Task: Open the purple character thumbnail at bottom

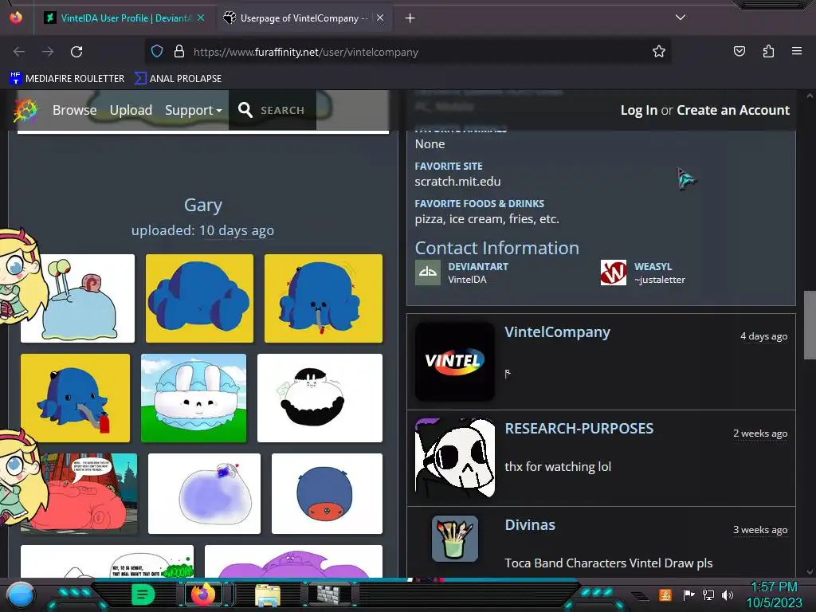Action: tap(293, 562)
